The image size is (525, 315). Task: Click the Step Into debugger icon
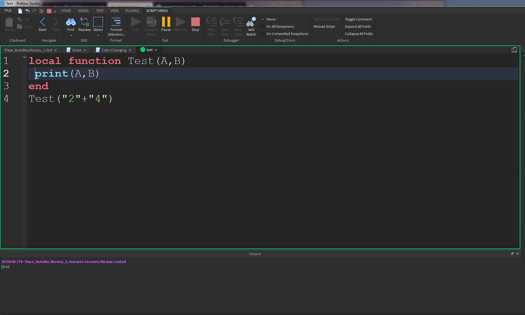[x=211, y=22]
